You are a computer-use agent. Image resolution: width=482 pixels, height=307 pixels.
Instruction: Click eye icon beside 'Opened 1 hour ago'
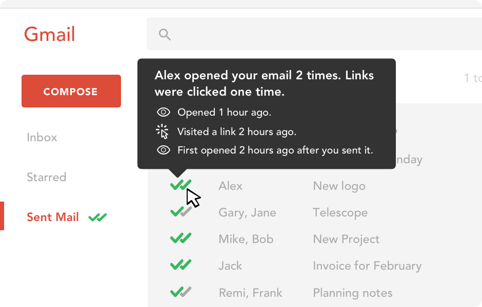coord(163,112)
